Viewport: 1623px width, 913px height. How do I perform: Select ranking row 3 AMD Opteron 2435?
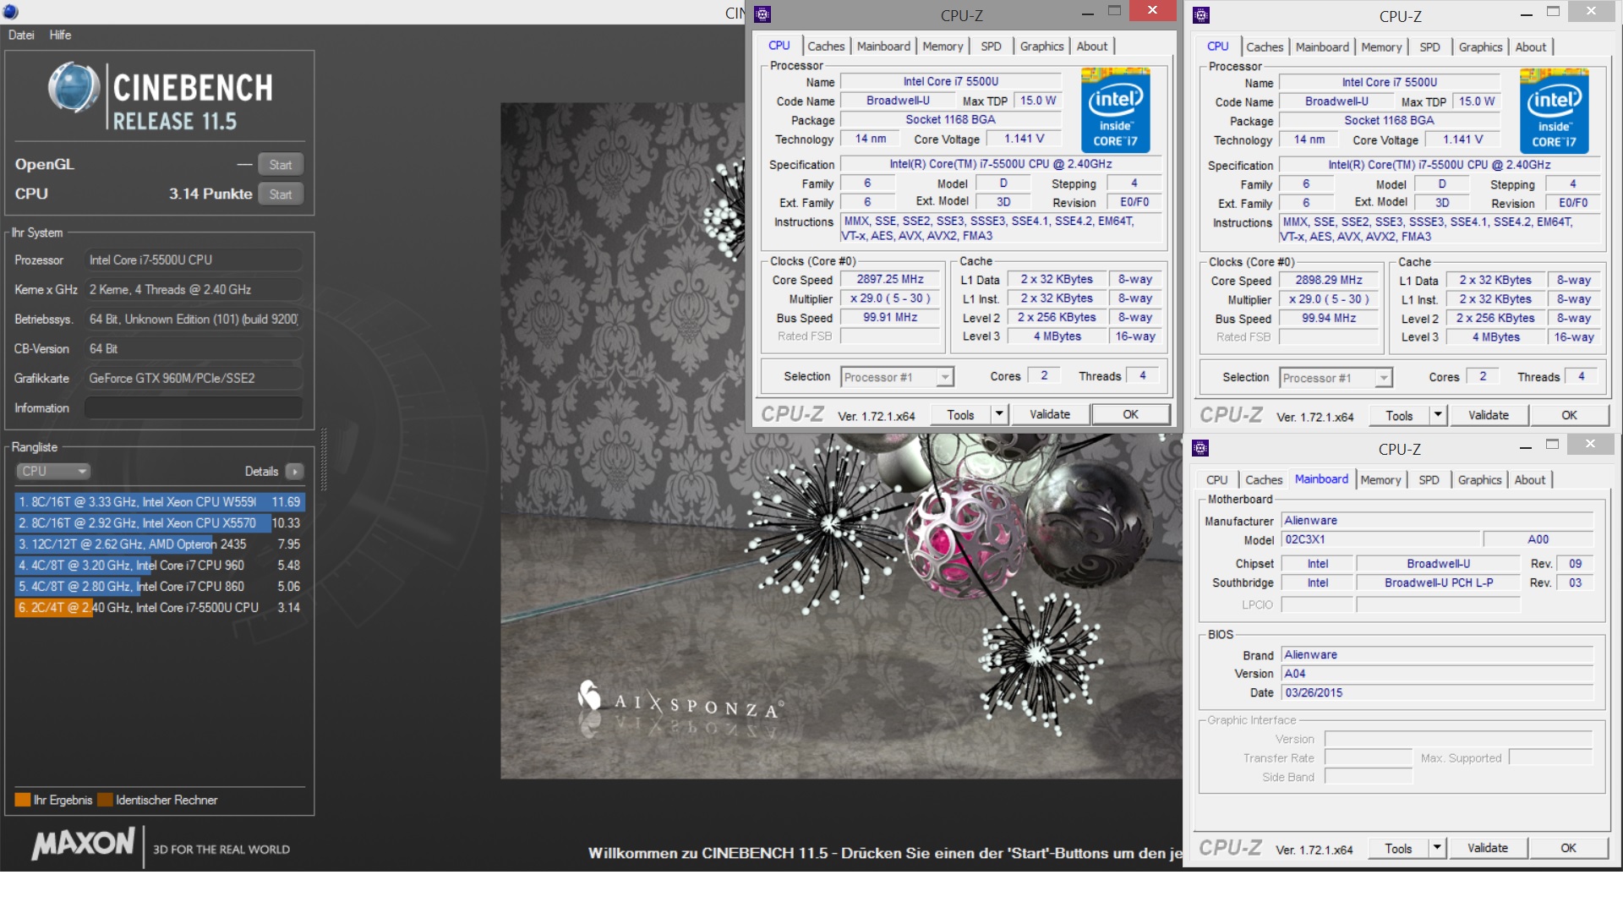[x=159, y=544]
